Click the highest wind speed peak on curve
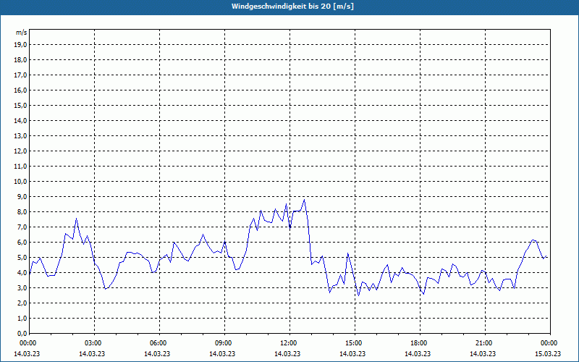The width and height of the screenshot is (579, 362). tap(304, 200)
